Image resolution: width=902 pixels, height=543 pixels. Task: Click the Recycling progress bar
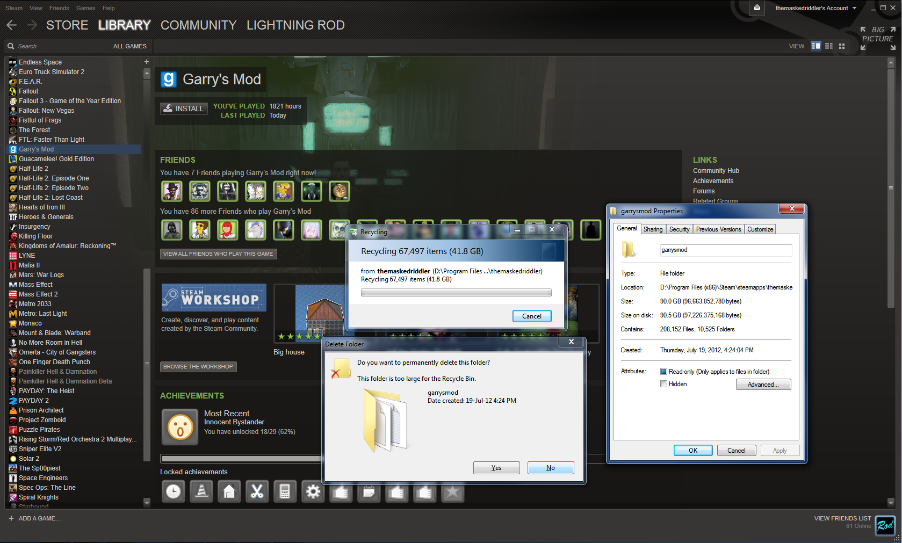(456, 293)
